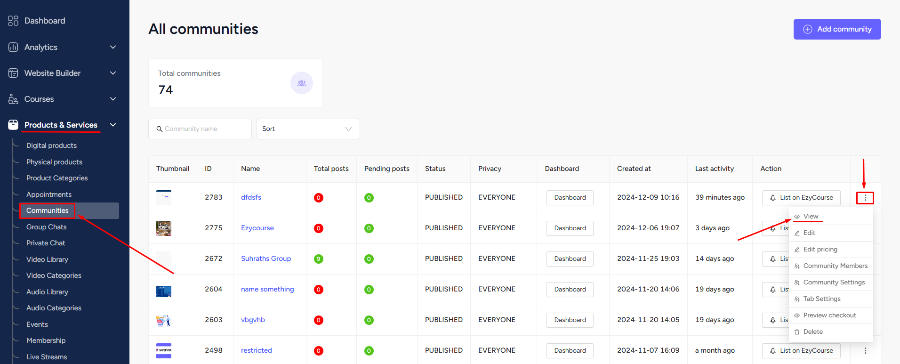Click the Products & Services box icon
This screenshot has height=364, width=900.
13,125
